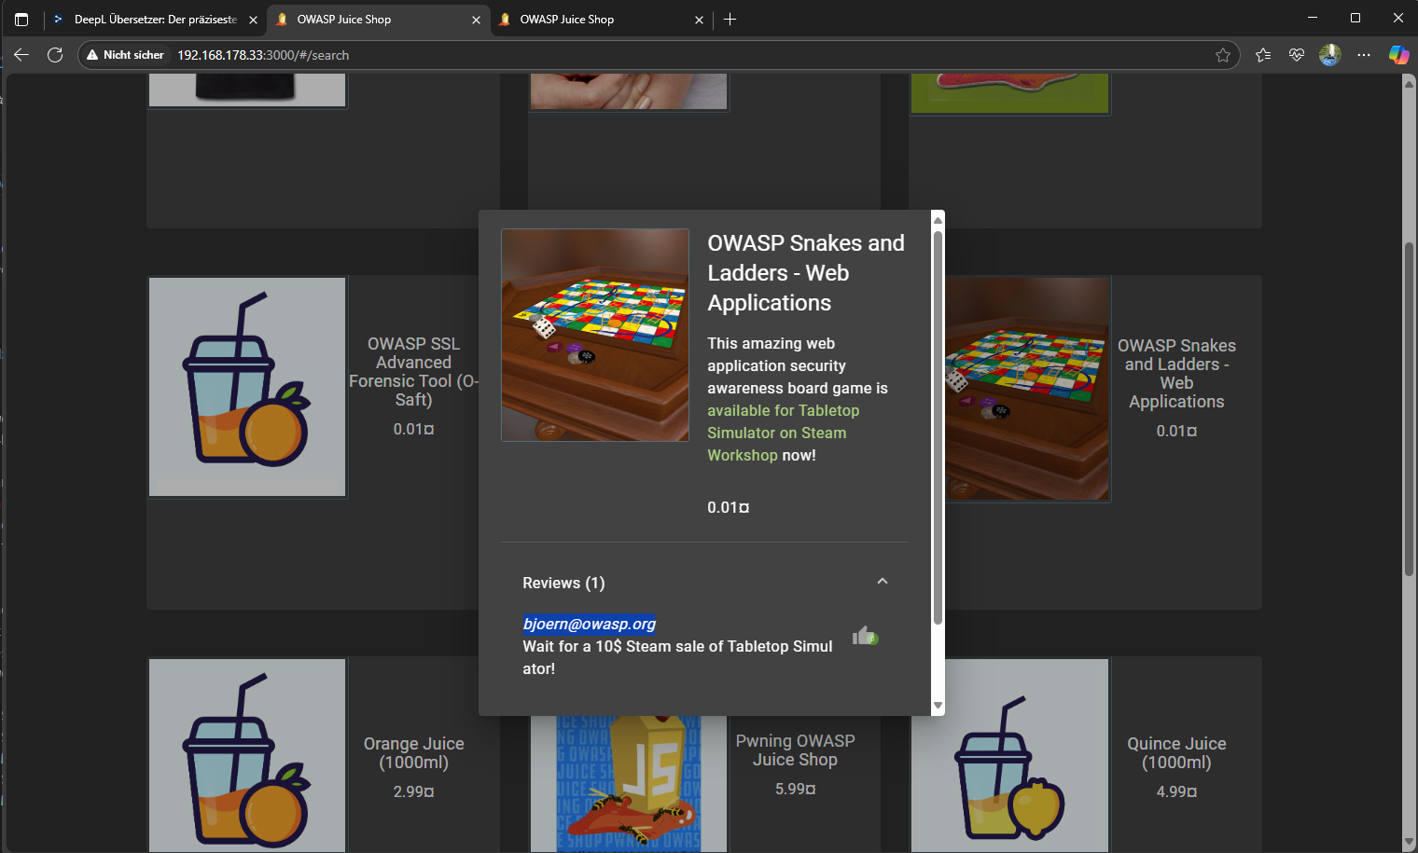Open the Copilot icon in the toolbar
Screen dimensions: 1418x853
[x=1397, y=55]
